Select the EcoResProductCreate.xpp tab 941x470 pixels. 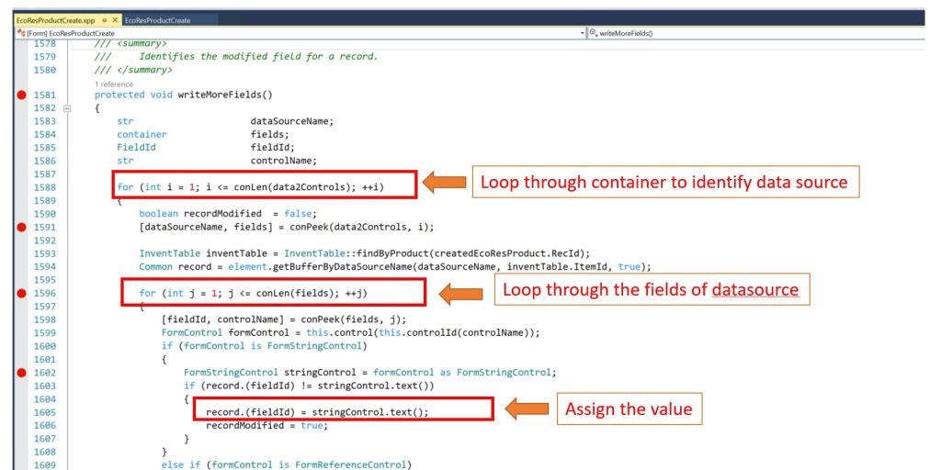click(55, 19)
